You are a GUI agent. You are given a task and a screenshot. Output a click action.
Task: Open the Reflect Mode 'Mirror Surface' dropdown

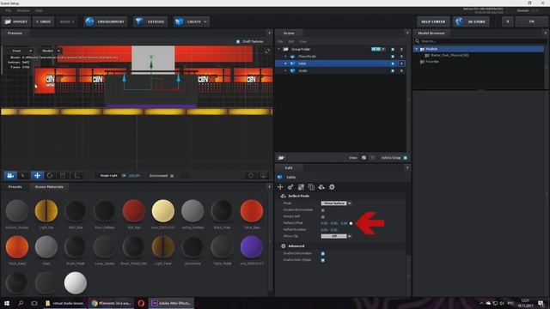point(334,203)
